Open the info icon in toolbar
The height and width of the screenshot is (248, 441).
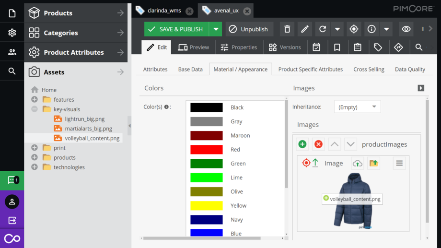click(371, 29)
